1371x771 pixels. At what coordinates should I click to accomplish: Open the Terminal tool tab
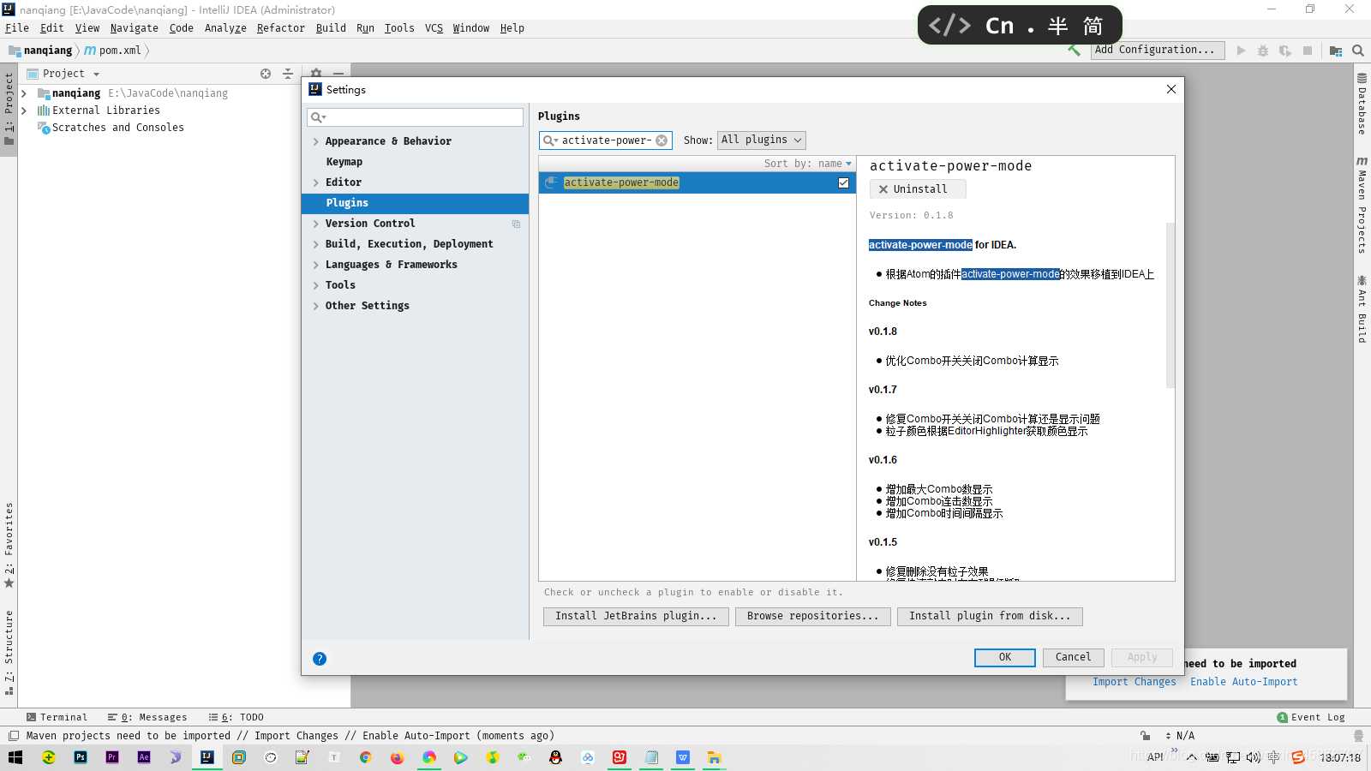tap(57, 718)
